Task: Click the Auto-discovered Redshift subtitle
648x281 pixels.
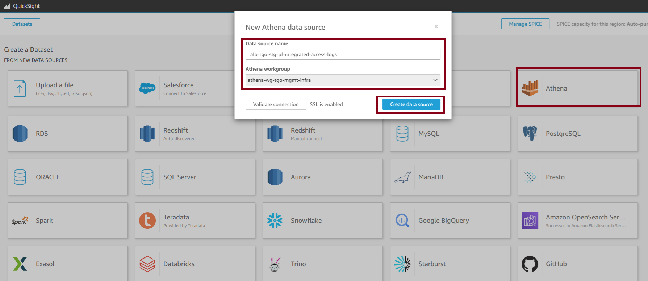Action: pyautogui.click(x=179, y=139)
